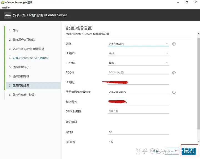The height and width of the screenshot is (159, 200).
Task: Click the IP 版本 label
Action: tap(70, 53)
